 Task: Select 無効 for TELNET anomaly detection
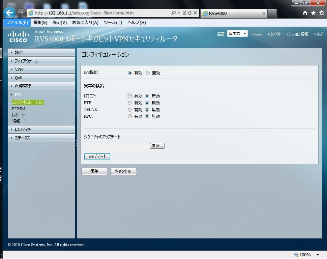click(x=147, y=110)
